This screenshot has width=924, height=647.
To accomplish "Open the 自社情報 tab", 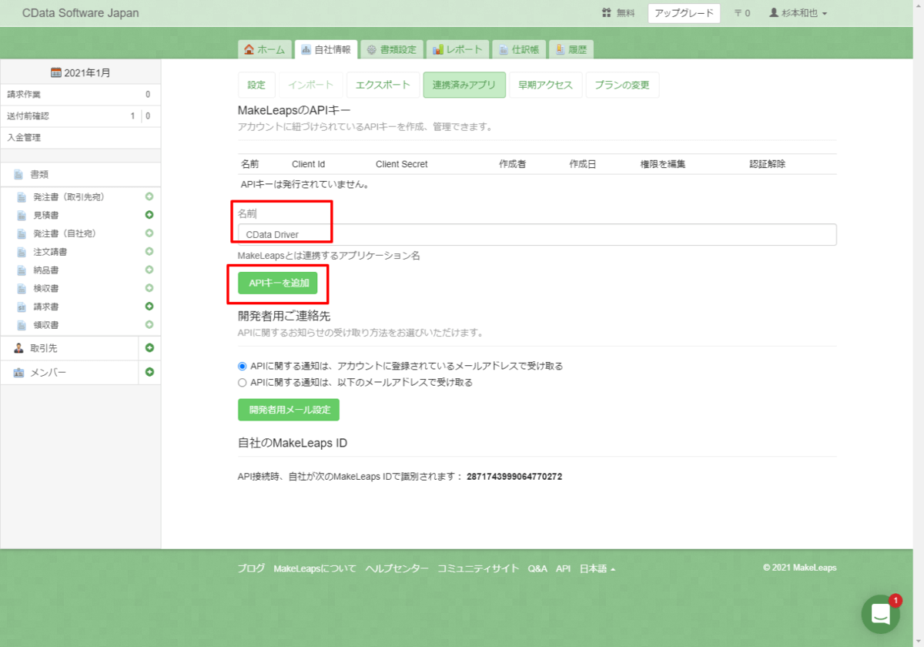I will (x=326, y=49).
